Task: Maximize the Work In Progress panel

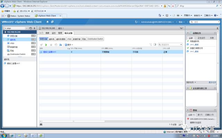Action: point(215,88)
